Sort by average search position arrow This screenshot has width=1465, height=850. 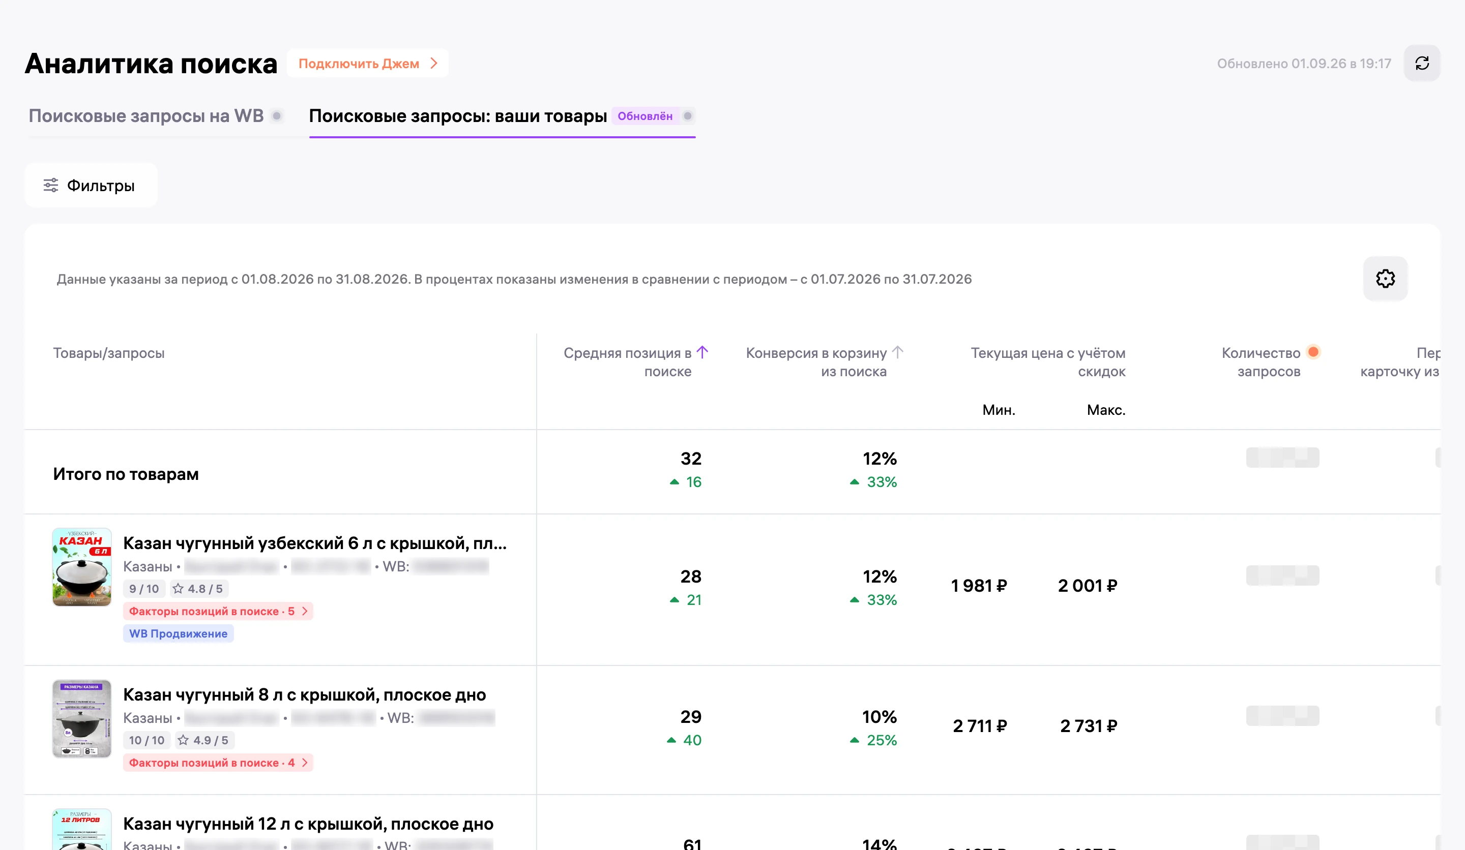pos(702,352)
